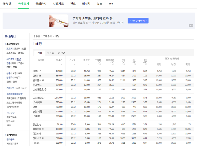The image size is (197, 146).
Task: Click 국내증시 in the breadcrumb
Action: (47, 36)
